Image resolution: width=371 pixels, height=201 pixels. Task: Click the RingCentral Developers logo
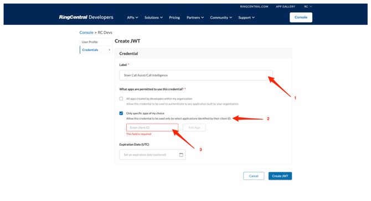point(86,17)
